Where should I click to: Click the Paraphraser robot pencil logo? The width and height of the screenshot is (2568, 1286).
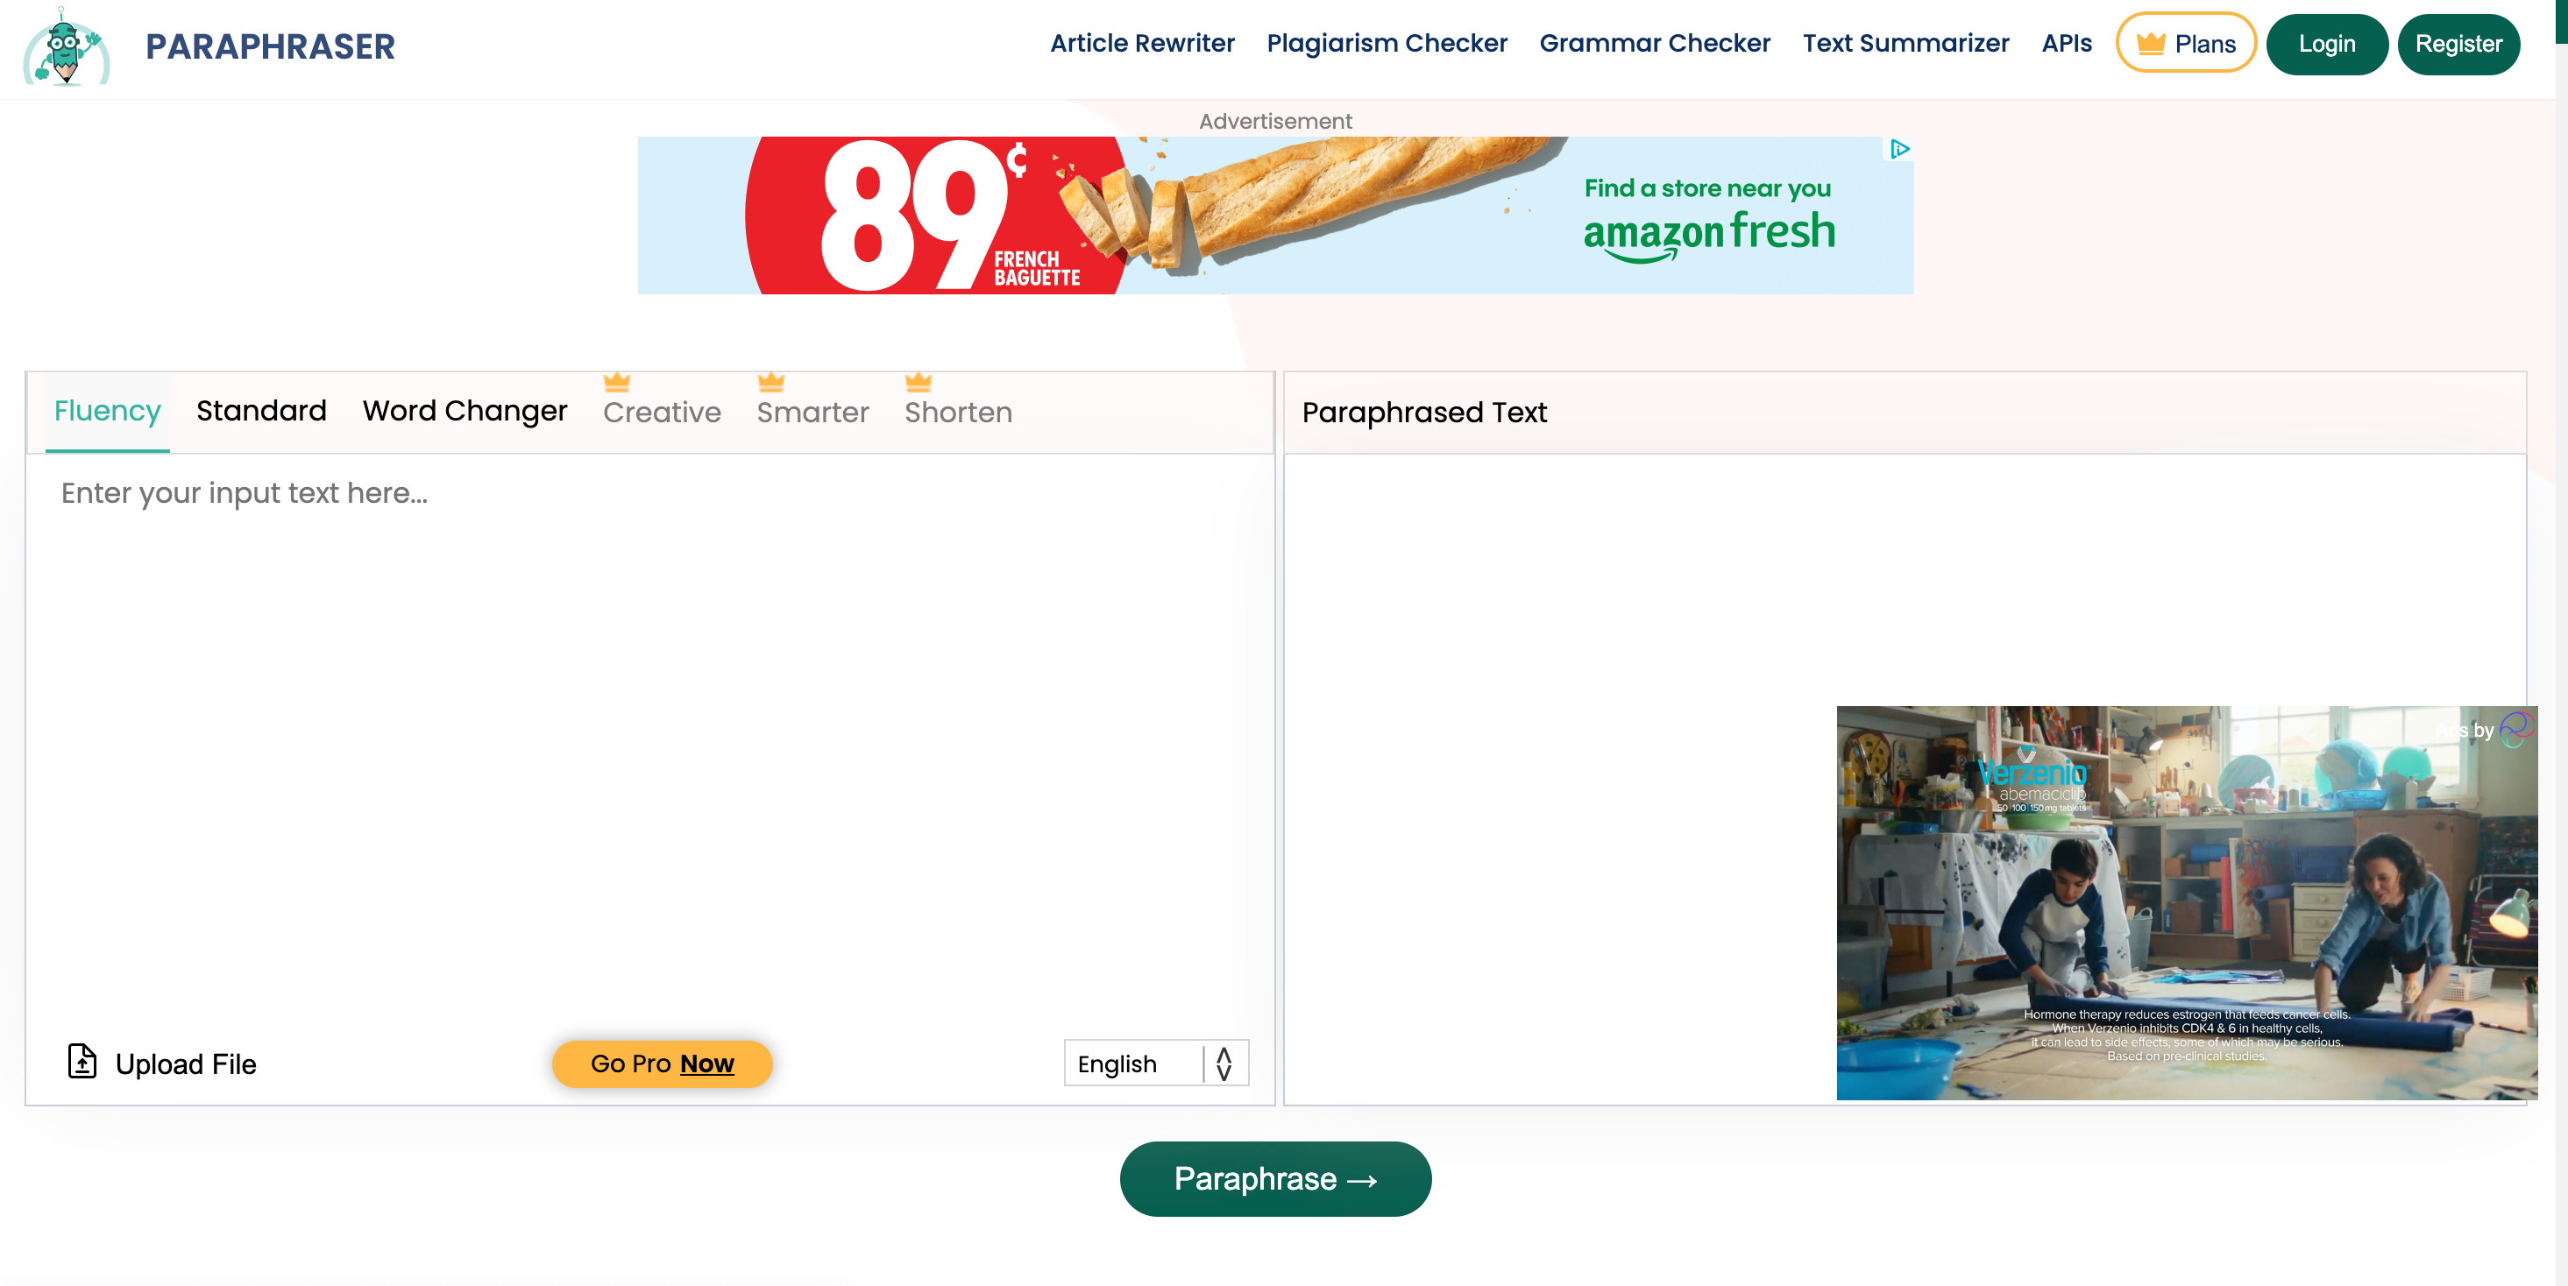[66, 46]
